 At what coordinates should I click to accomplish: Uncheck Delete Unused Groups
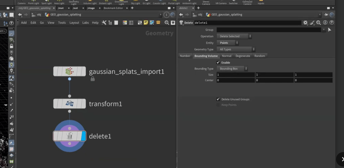218,99
